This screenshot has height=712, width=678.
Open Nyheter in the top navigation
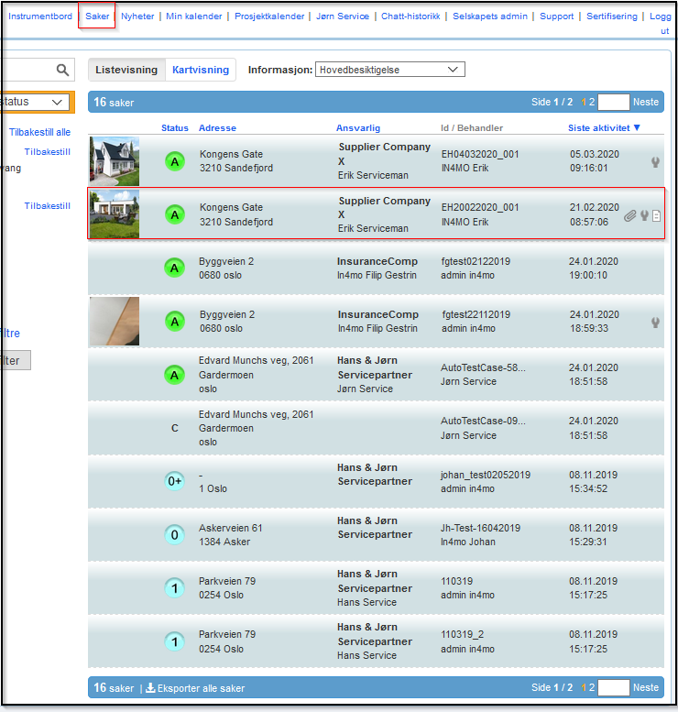click(137, 16)
